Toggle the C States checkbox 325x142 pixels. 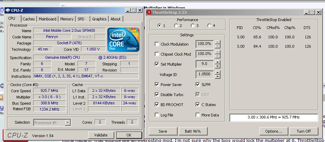[x=198, y=105]
